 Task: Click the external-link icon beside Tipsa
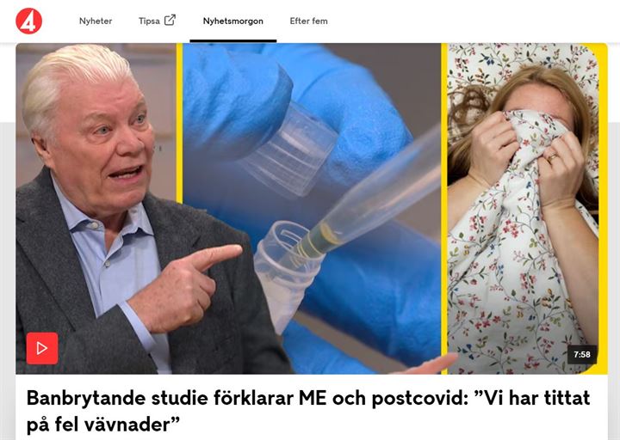(170, 20)
